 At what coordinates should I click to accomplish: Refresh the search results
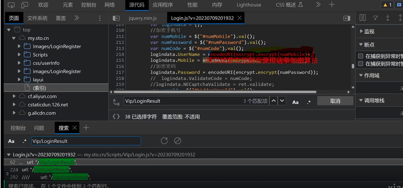(x=164, y=141)
